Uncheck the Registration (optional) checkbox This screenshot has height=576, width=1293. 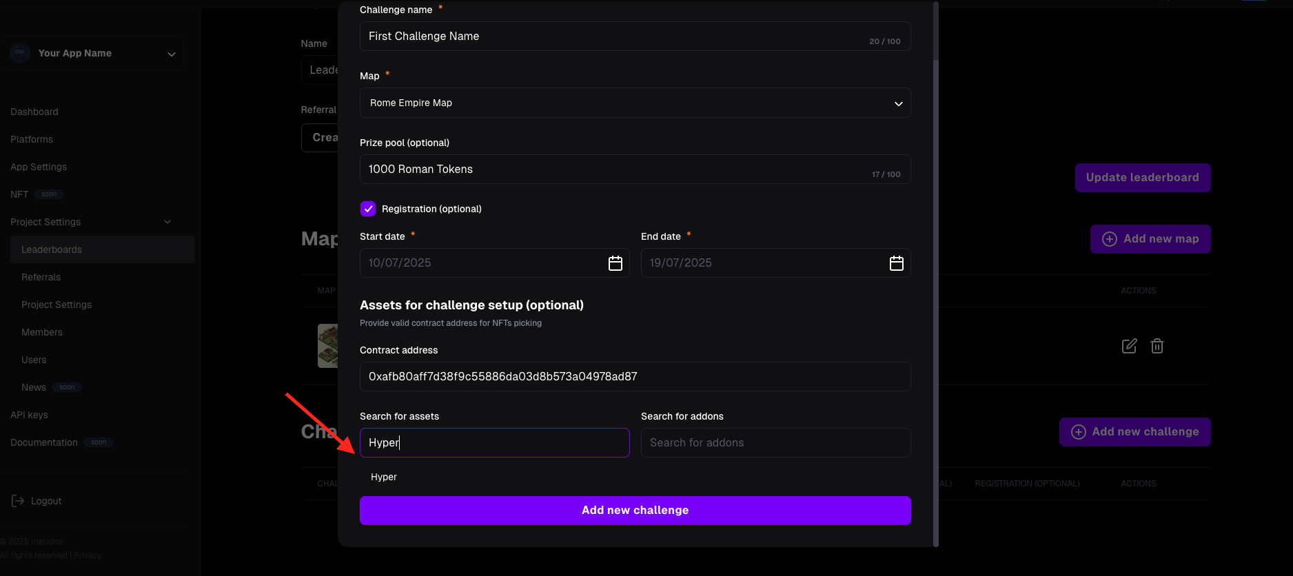coord(368,209)
